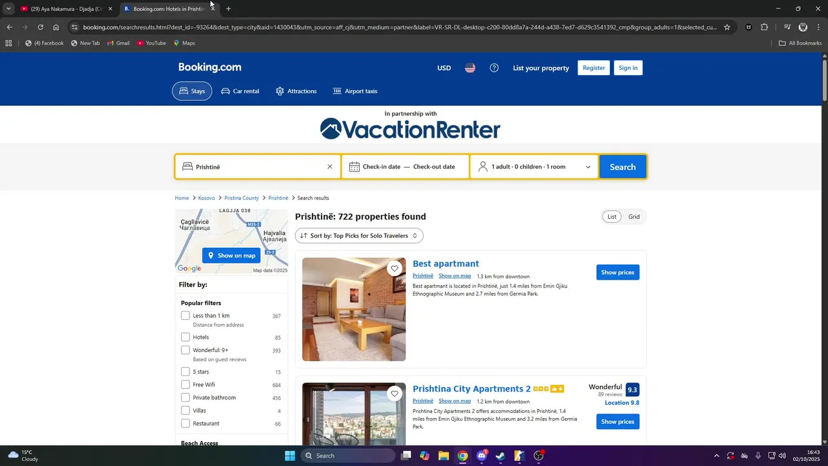Tick the Restaurant filter checkbox

click(x=186, y=423)
